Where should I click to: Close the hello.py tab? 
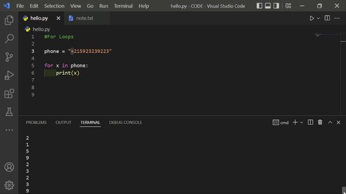[x=58, y=18]
